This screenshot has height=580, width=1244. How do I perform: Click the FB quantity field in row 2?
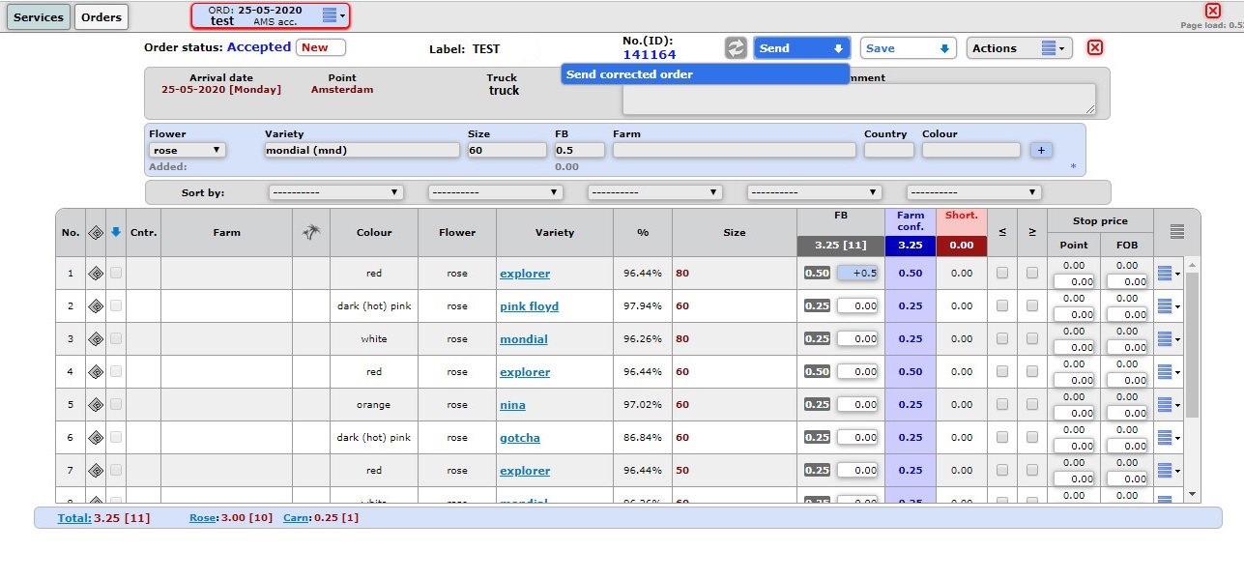[857, 306]
